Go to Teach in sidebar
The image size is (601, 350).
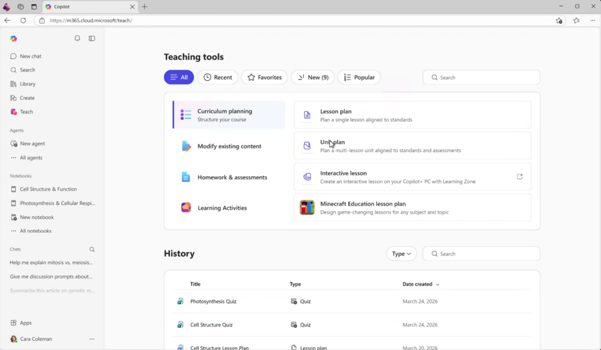point(21,112)
